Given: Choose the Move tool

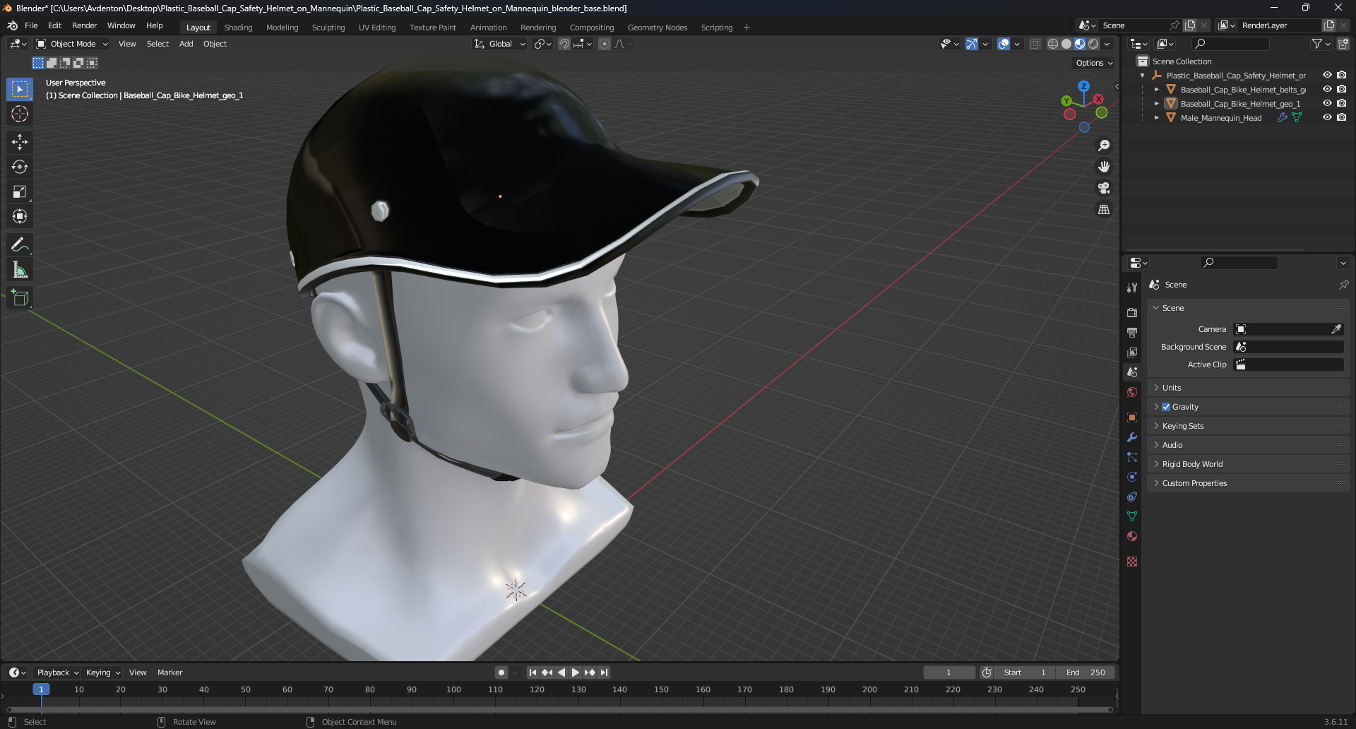Looking at the screenshot, I should click(x=20, y=142).
